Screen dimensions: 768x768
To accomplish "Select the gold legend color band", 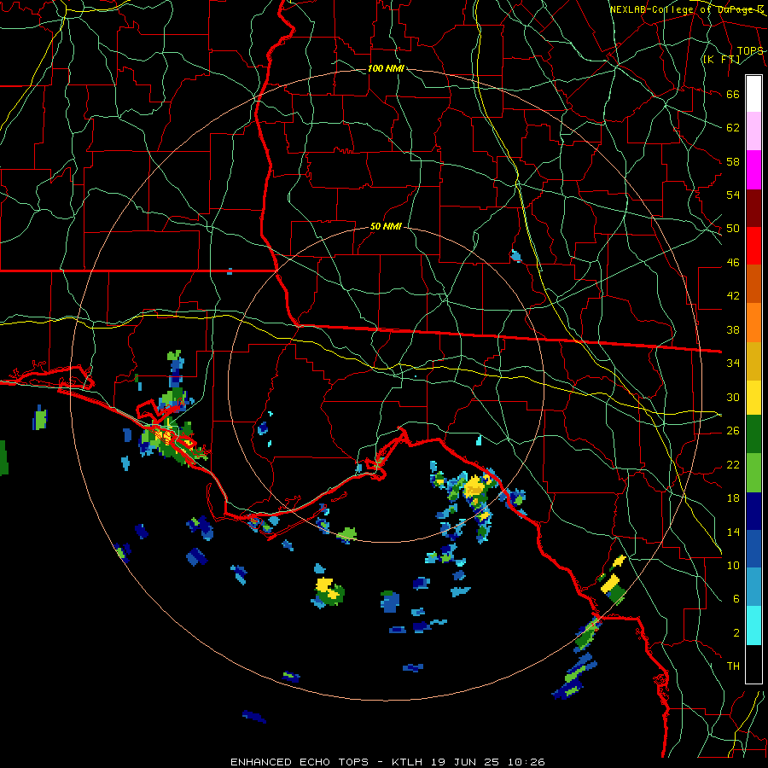I will pos(753,360).
